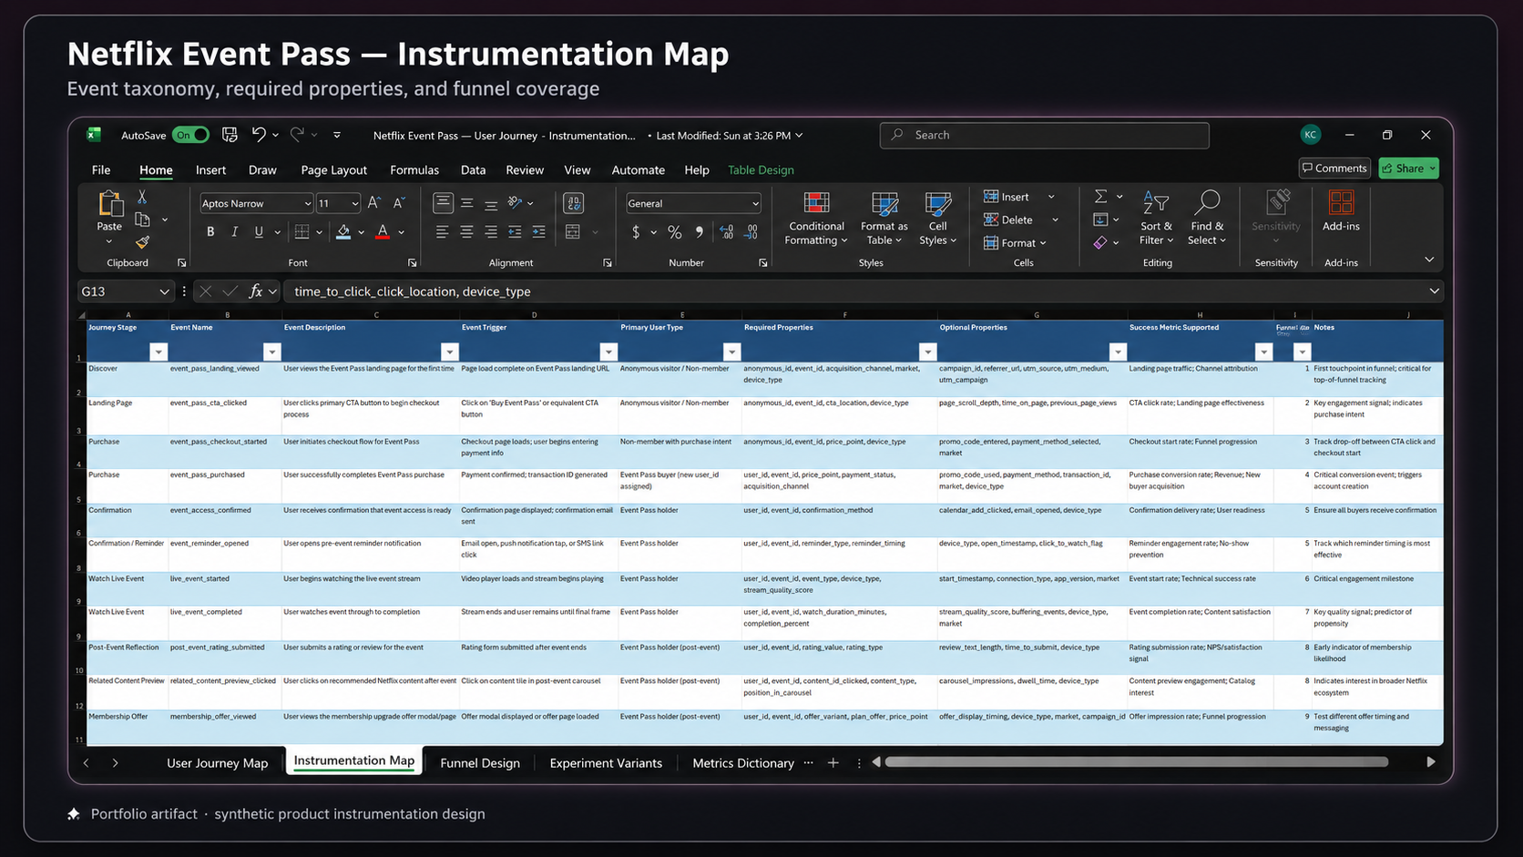Switch to User Journey Map sheet

click(x=217, y=763)
